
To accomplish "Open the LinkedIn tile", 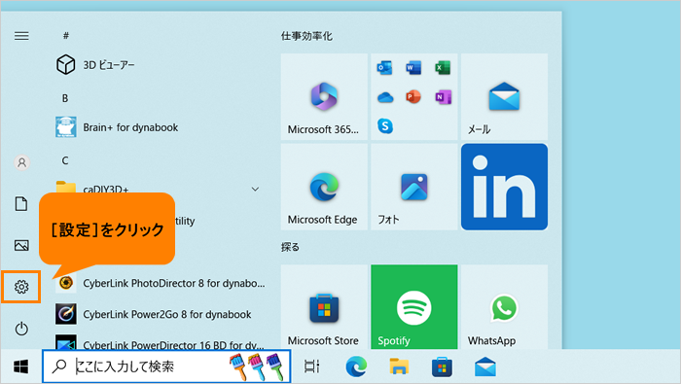I will pyautogui.click(x=504, y=187).
